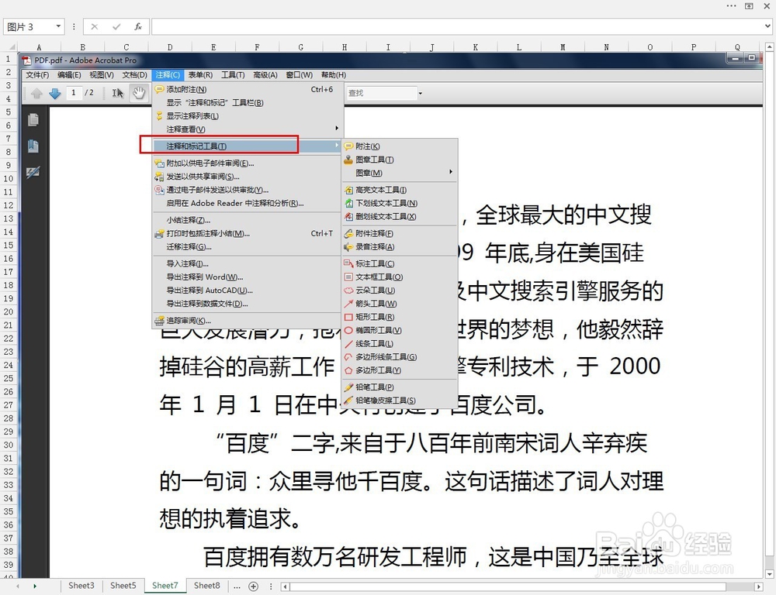
Task: Click 添加附注(N) menu entry
Action: click(x=247, y=89)
